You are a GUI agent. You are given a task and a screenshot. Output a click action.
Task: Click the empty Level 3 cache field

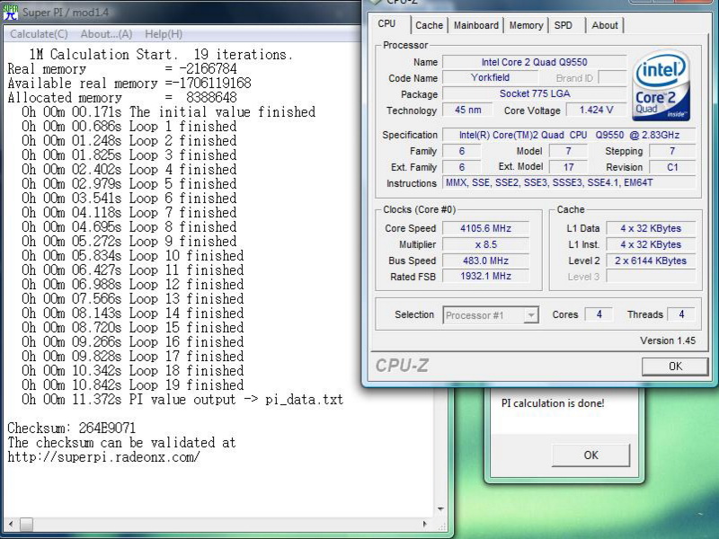point(651,277)
